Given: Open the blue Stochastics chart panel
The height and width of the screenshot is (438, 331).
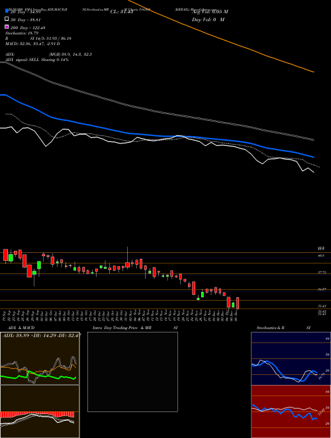Looking at the screenshot, I should (291, 358).
